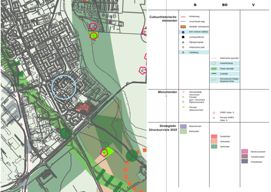Screen dimensions: 271x192
Task: Select the Beschermen purple swatch
Action: [x=183, y=126]
